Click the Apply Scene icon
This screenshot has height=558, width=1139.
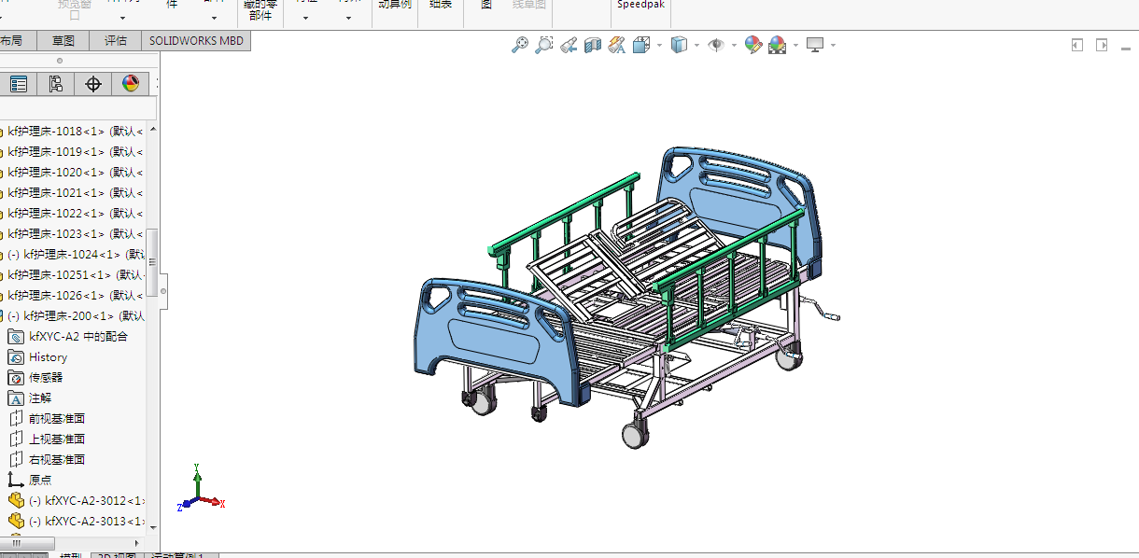click(x=778, y=44)
